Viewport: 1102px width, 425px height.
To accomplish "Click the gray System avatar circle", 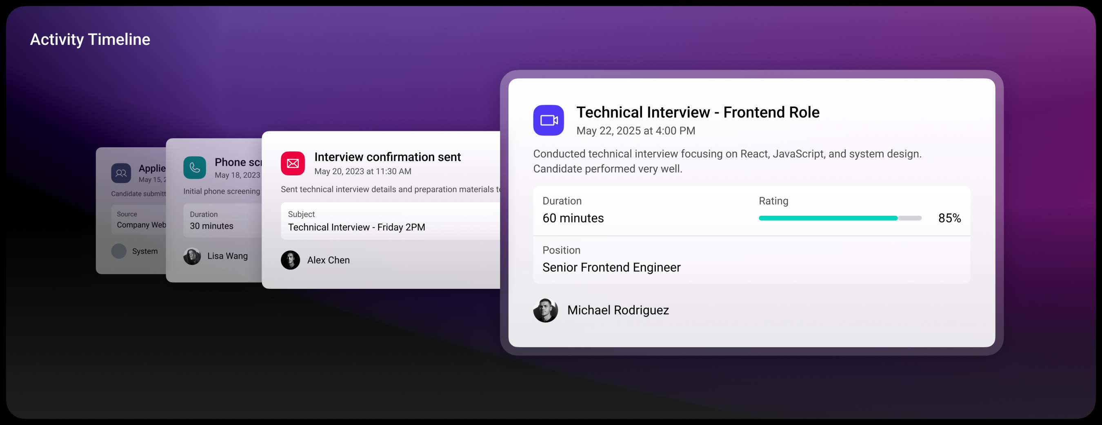I will [119, 251].
